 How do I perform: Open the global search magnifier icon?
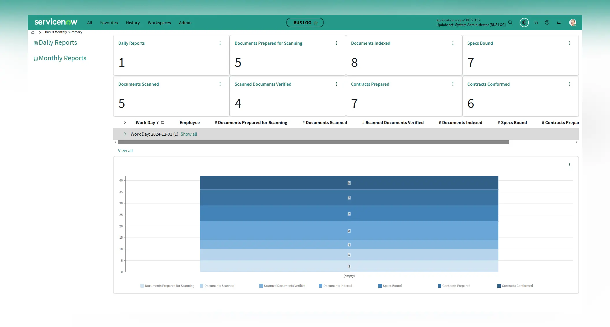(x=510, y=23)
